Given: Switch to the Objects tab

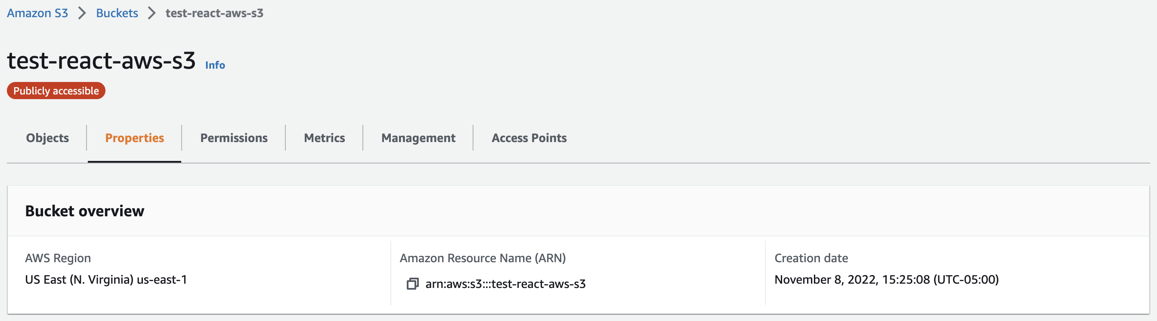Looking at the screenshot, I should coord(47,138).
